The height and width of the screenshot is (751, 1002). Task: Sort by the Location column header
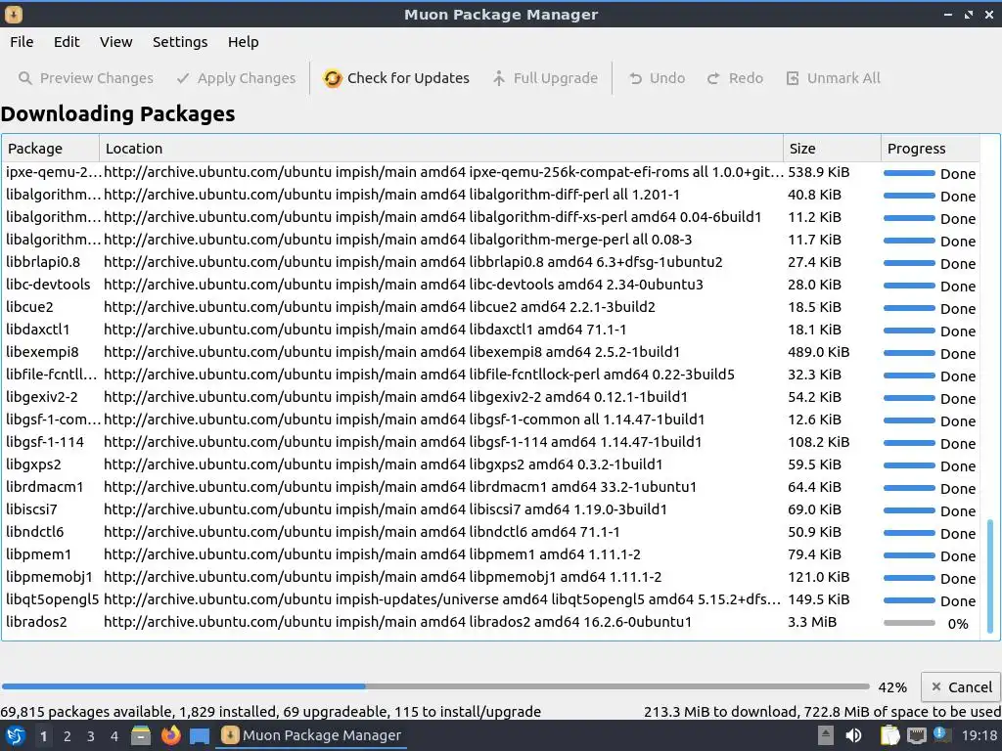tap(441, 149)
